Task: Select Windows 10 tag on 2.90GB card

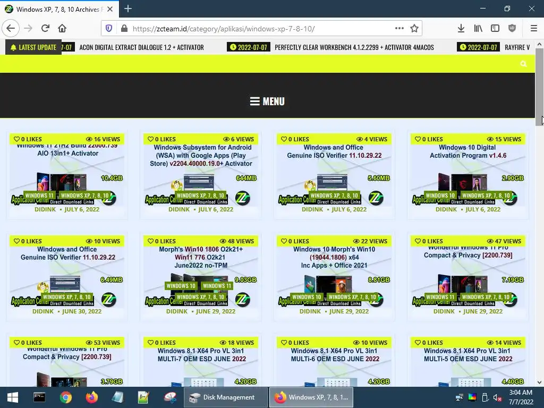Action: point(440,195)
